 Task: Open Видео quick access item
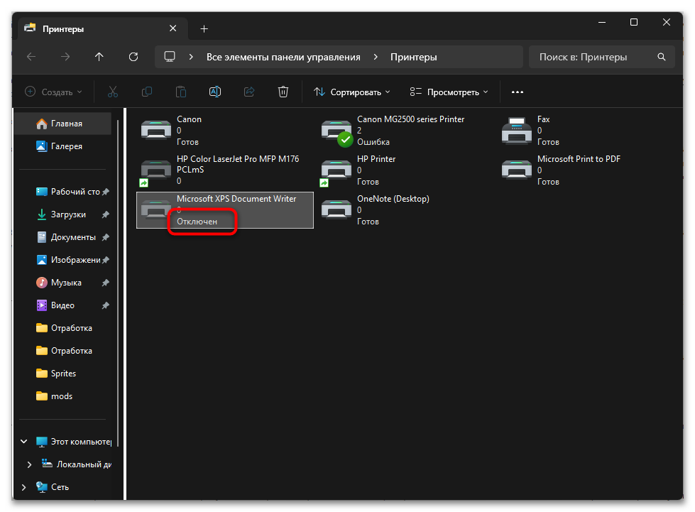pos(63,305)
